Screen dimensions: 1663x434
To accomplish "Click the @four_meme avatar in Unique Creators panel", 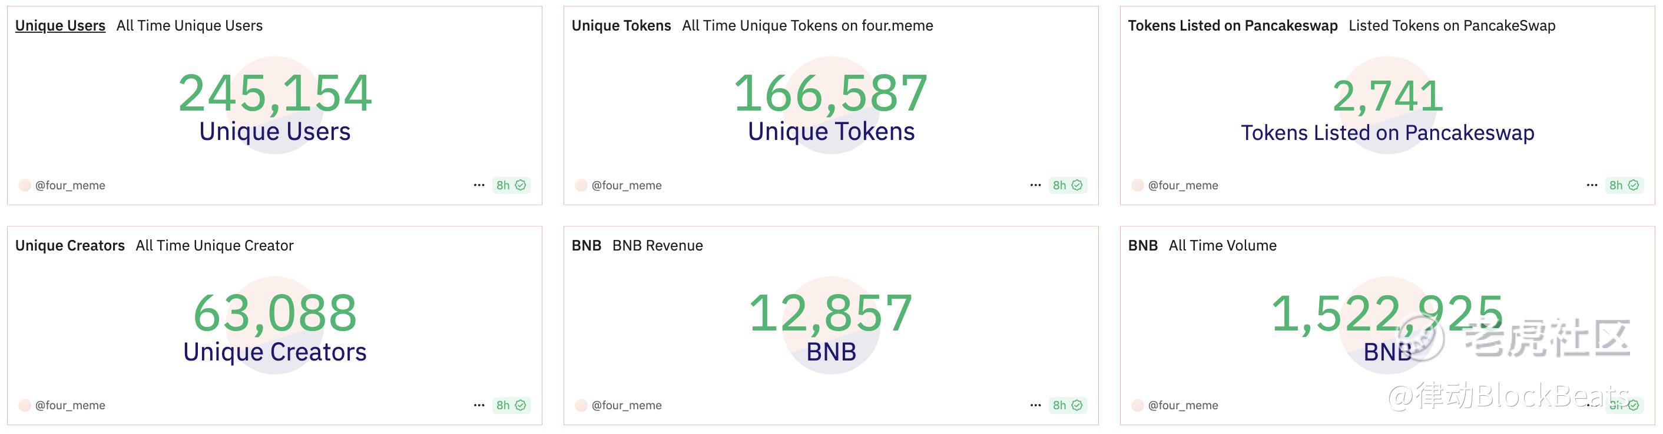I will click(x=25, y=405).
